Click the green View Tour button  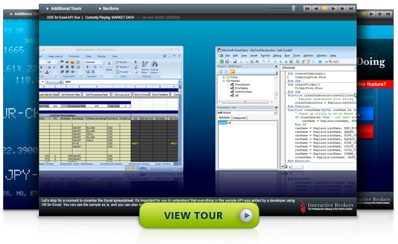(199, 215)
